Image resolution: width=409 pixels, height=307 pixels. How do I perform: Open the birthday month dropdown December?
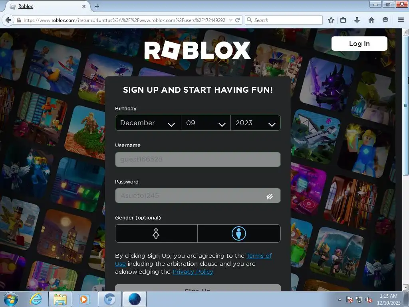click(148, 123)
